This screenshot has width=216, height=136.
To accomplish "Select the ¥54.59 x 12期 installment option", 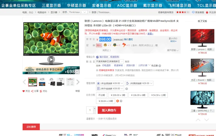I will point(158,95).
